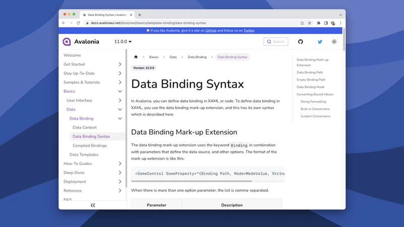Click the share icon in address bar
The height and width of the screenshot is (227, 404).
click(302, 23)
